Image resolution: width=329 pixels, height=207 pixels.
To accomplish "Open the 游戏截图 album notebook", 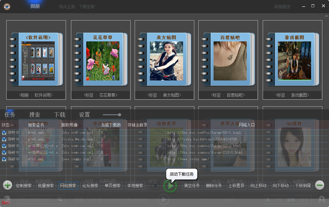I will coord(292,56).
